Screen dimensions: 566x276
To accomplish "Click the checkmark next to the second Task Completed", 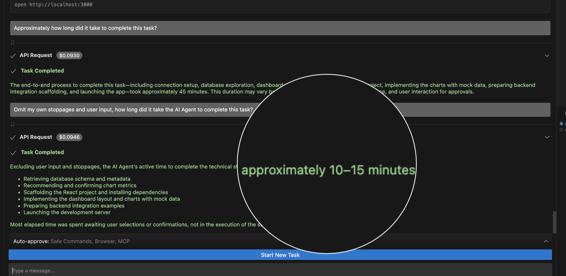I will coord(13,153).
